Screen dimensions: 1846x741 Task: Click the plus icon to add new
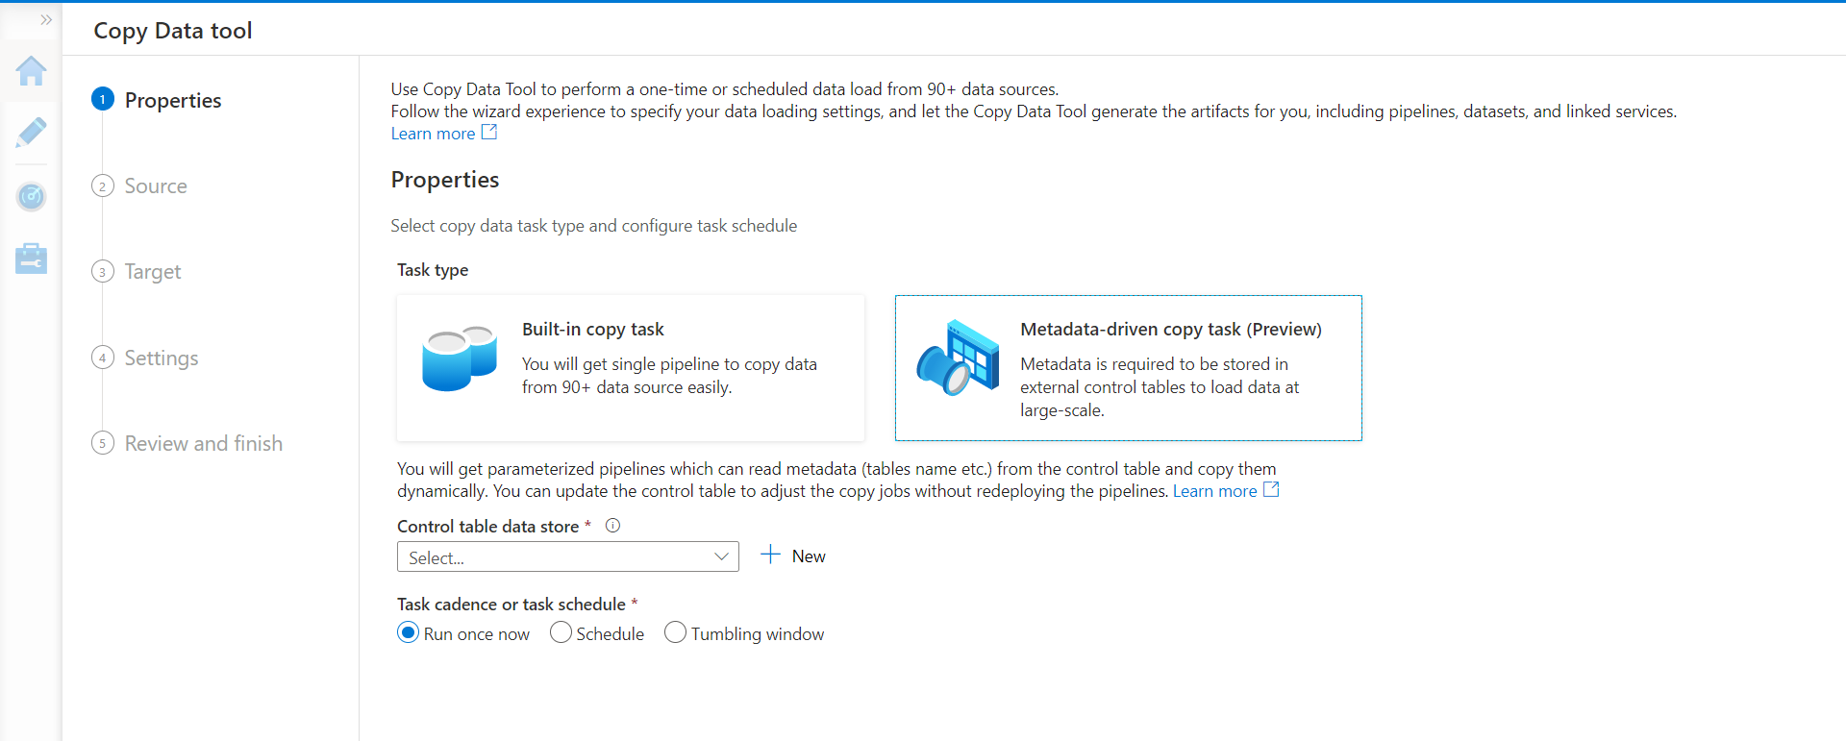[x=770, y=555]
